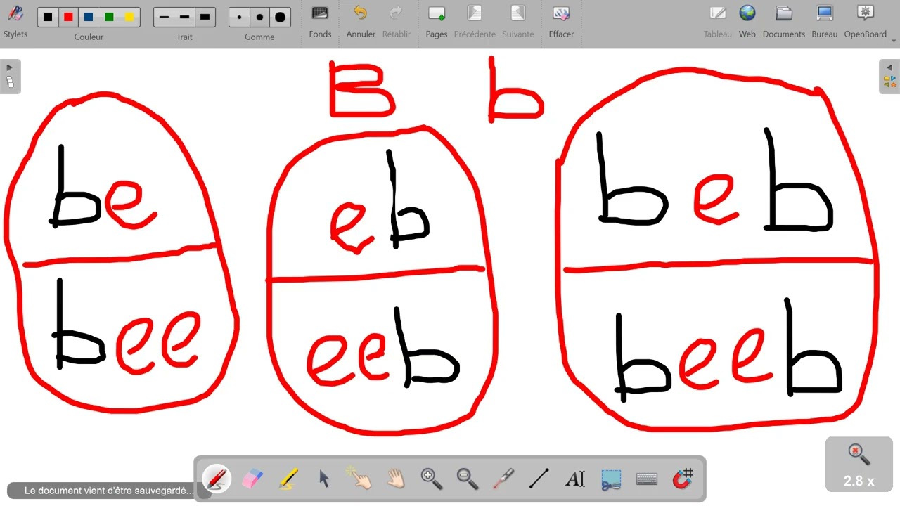Switch to Bureau desktop mode
Viewport: 900px width, 506px height.
click(x=825, y=21)
